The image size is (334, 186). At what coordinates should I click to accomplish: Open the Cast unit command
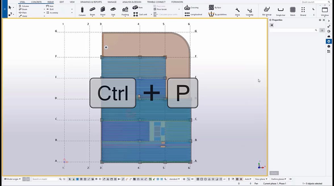[x=140, y=14]
